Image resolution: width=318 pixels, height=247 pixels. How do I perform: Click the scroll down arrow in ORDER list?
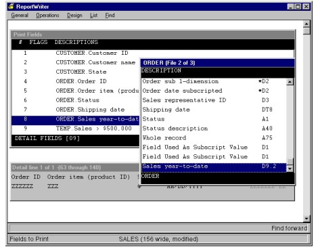290,169
